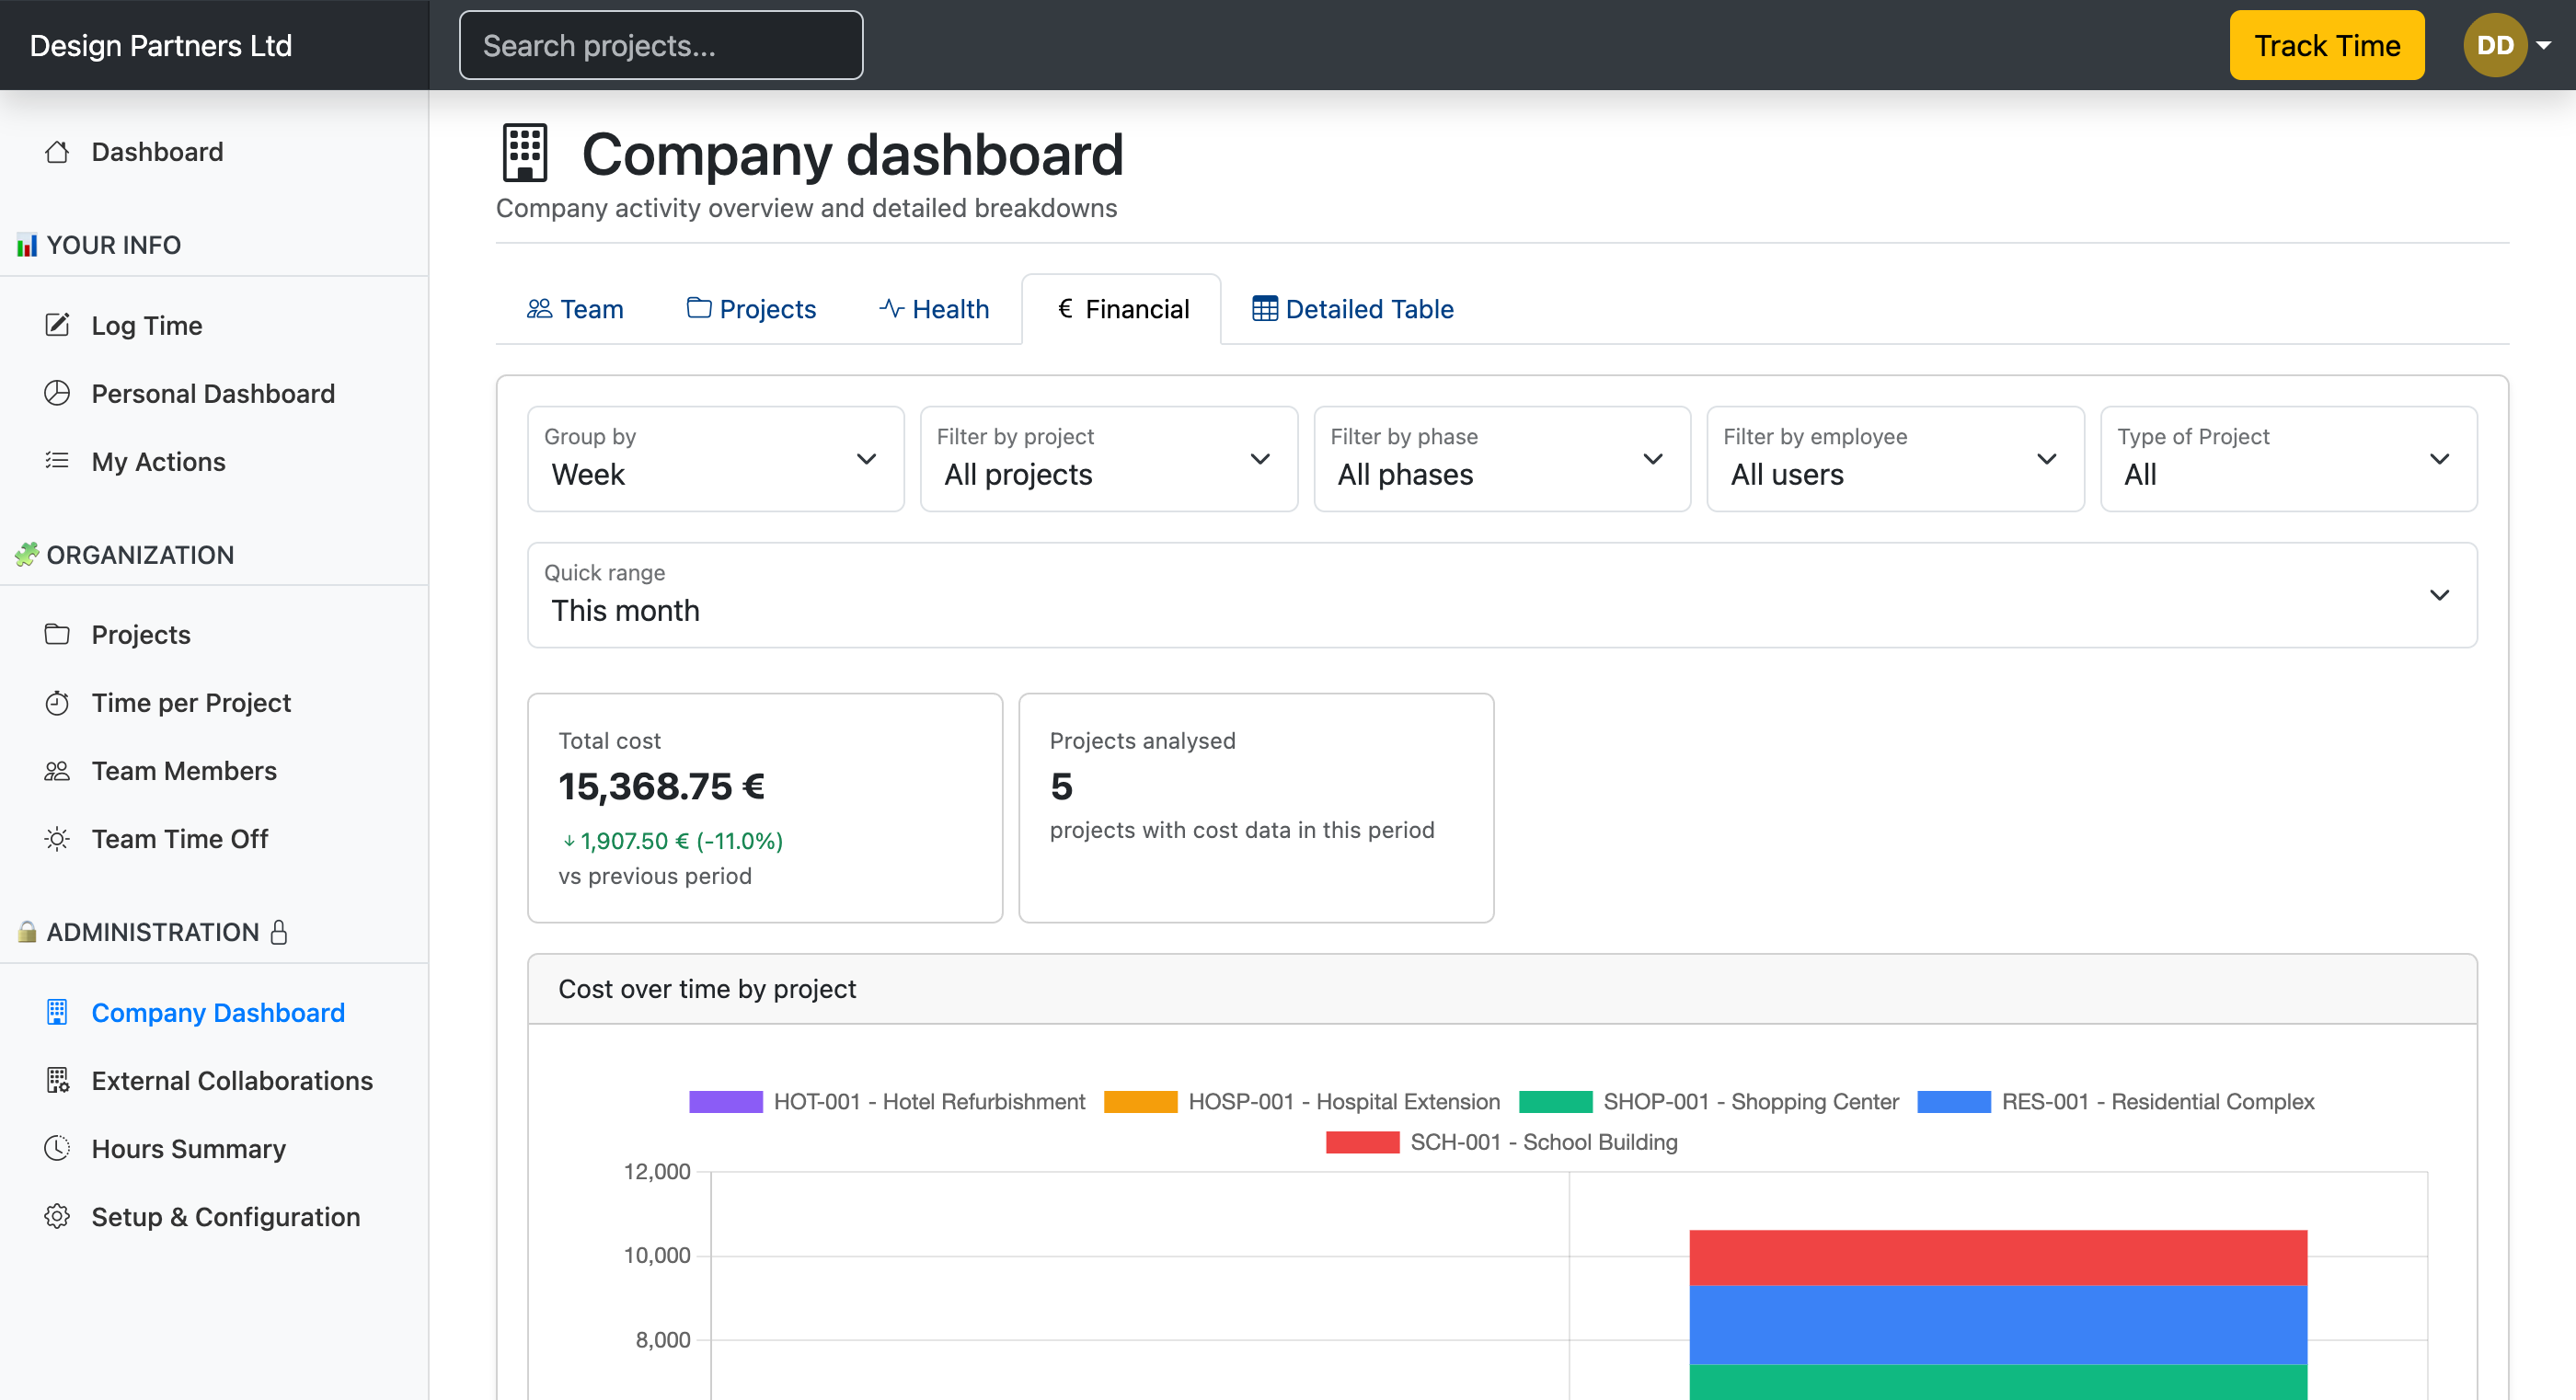Click the Dashboard home icon
This screenshot has width=2576, height=1400.
pos(57,152)
